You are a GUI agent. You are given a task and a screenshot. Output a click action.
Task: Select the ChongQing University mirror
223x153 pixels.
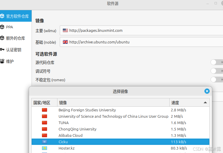[x=120, y=129]
